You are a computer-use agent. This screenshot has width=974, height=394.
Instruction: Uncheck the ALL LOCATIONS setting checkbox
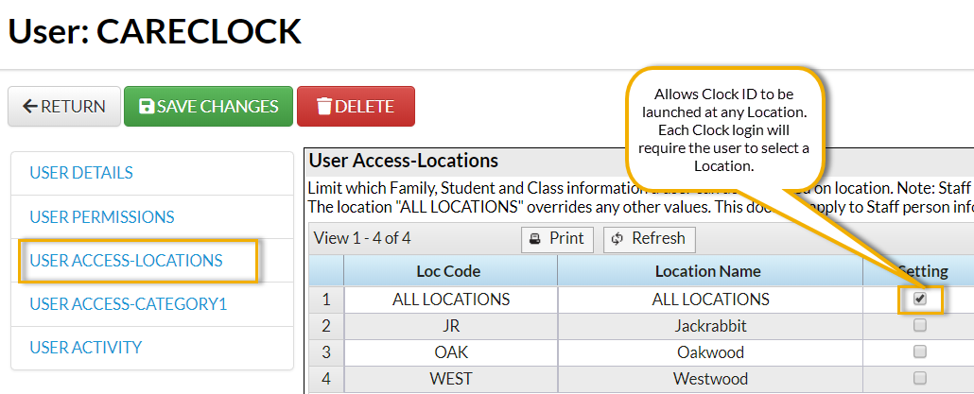point(920,299)
